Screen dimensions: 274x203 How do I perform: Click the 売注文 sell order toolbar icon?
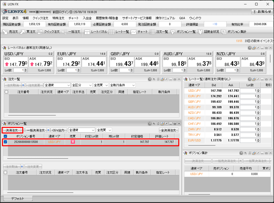(x=10, y=32)
